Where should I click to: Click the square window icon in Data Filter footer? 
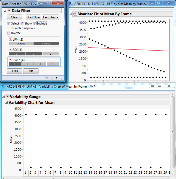pos(52,78)
